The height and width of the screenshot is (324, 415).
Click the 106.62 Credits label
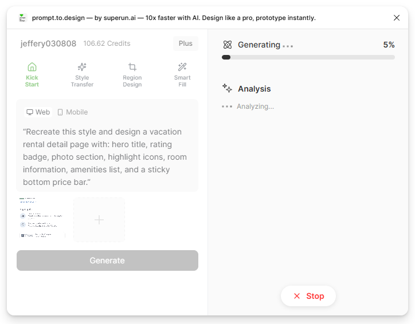click(107, 44)
